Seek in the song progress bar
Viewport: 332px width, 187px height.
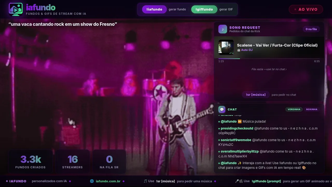coord(269,59)
